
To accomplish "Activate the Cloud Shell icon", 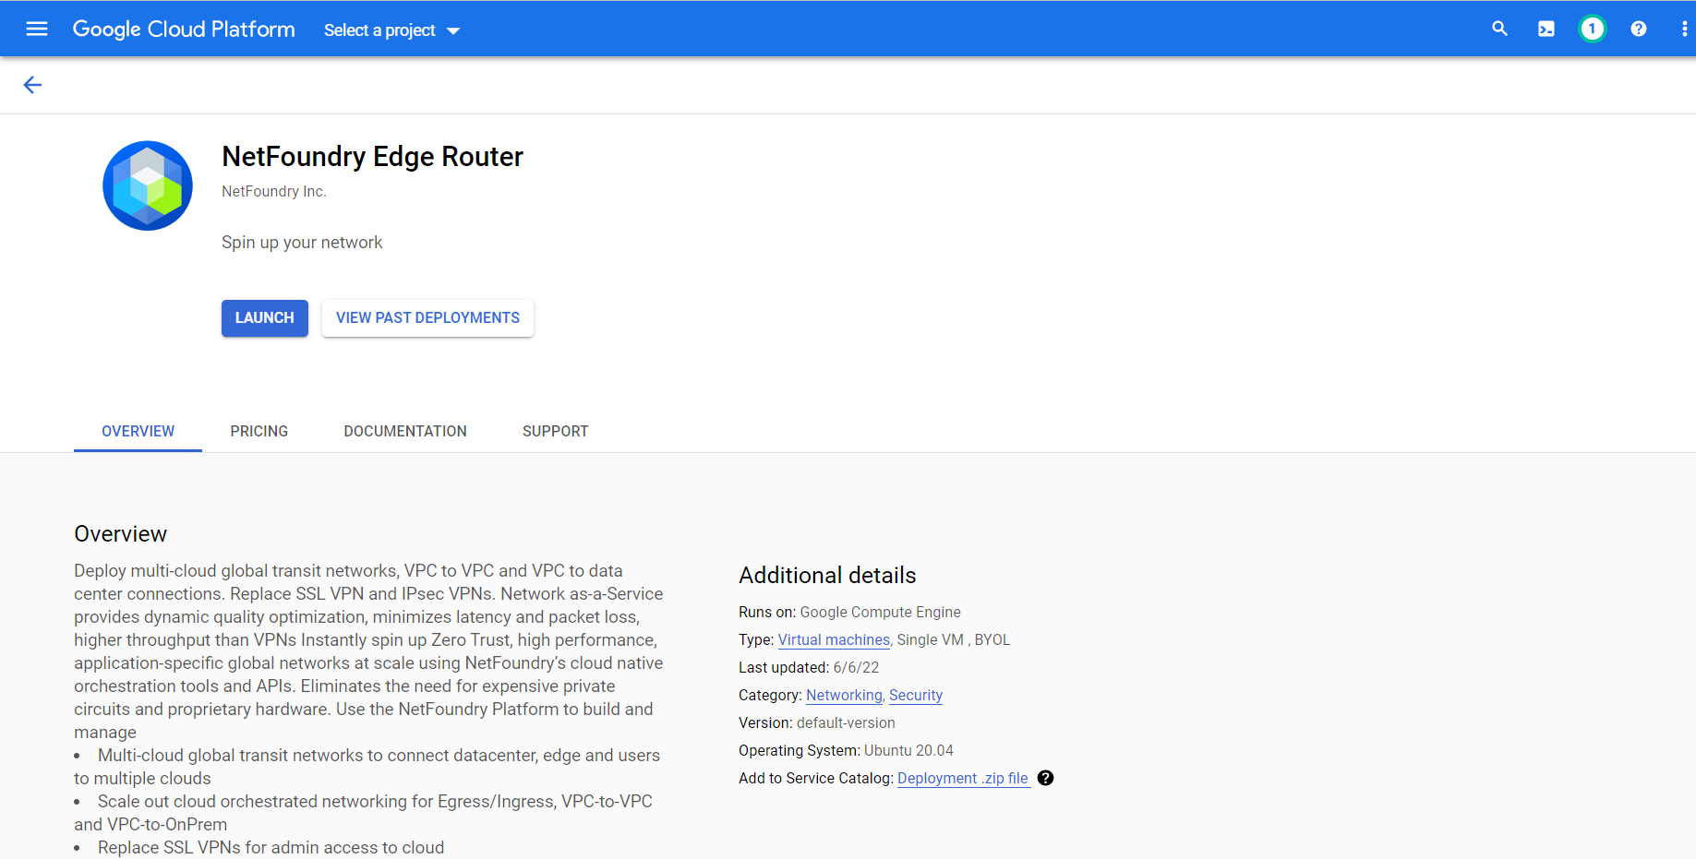I will pos(1546,29).
